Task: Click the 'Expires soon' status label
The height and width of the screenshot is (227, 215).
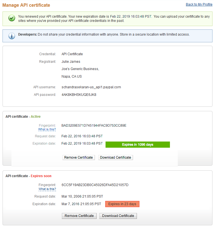Action: point(41,176)
